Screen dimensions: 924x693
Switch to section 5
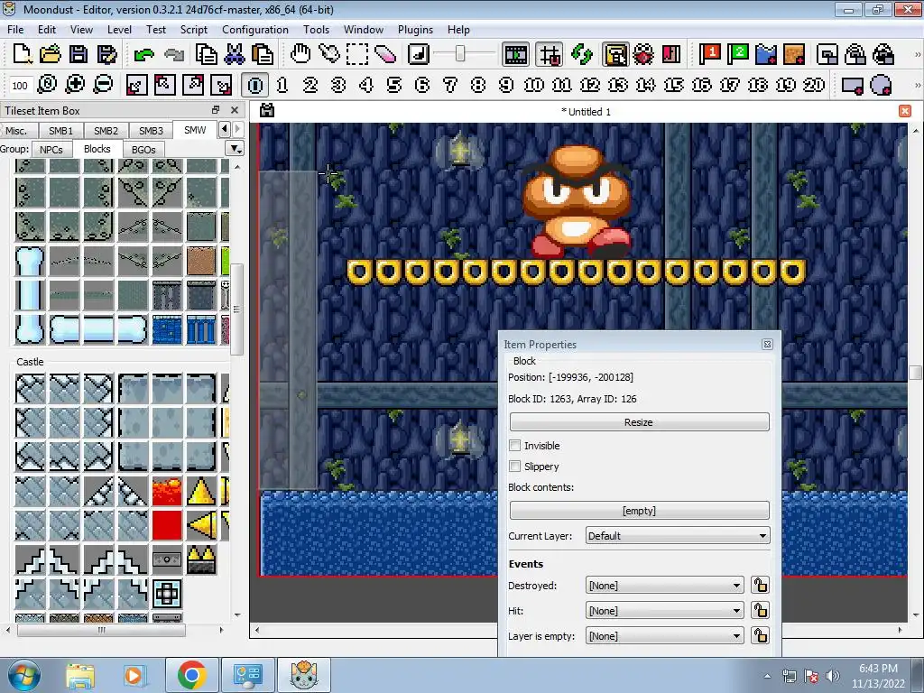(x=394, y=85)
